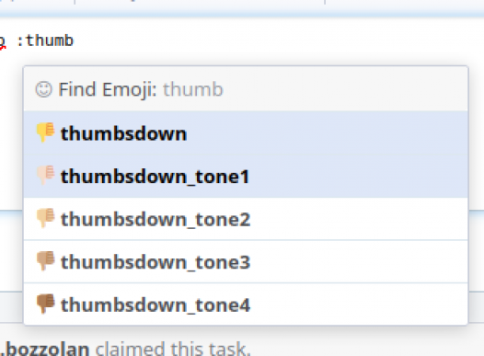This screenshot has height=356, width=484.
Task: Click the claimed this task text
Action: pyautogui.click(x=173, y=349)
